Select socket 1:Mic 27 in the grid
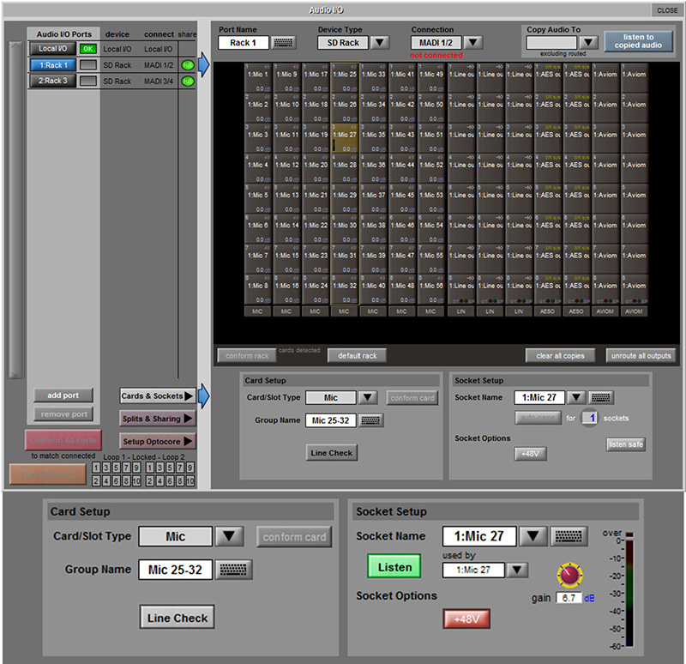 pos(345,137)
